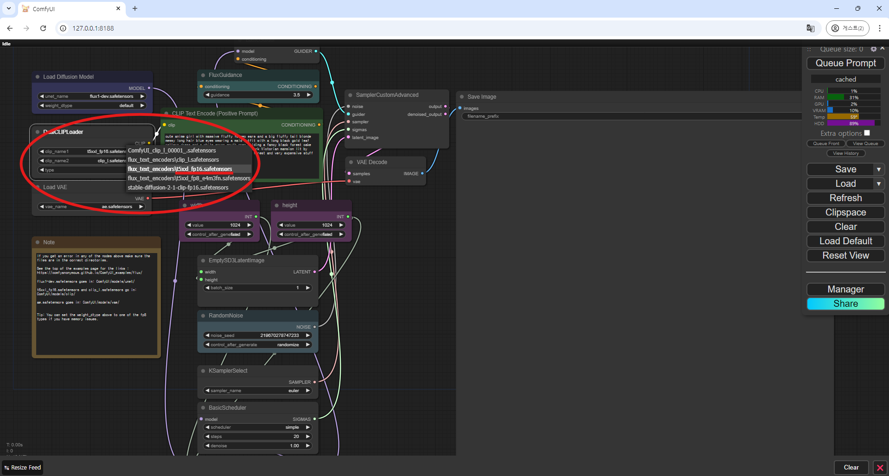Click the MODEL output socket

tap(149, 88)
